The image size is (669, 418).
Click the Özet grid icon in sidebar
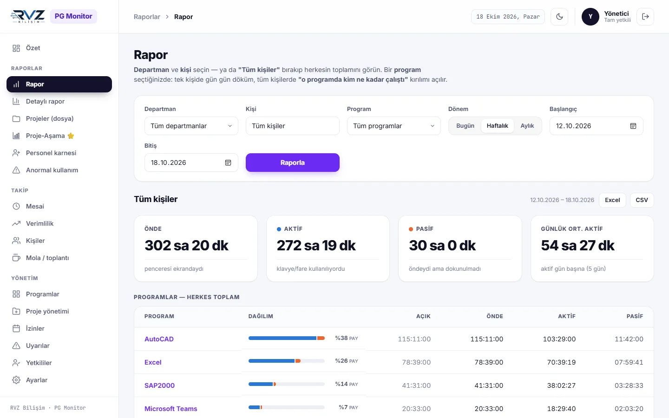coord(16,48)
